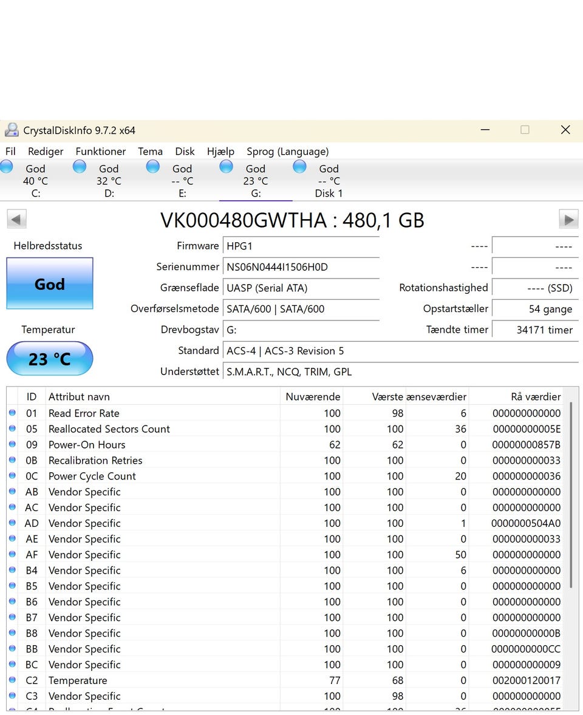Viewport: 583px width, 715px height.
Task: Select Disk 1 status icon
Action: 299,167
